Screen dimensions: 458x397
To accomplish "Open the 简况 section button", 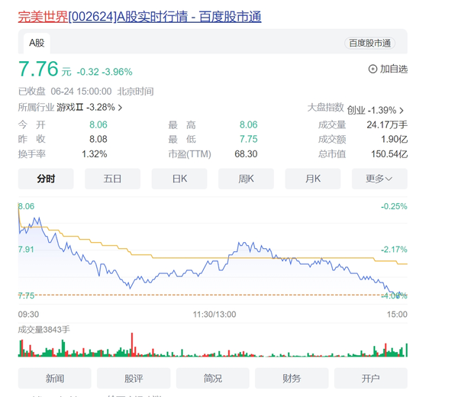I will tap(213, 379).
